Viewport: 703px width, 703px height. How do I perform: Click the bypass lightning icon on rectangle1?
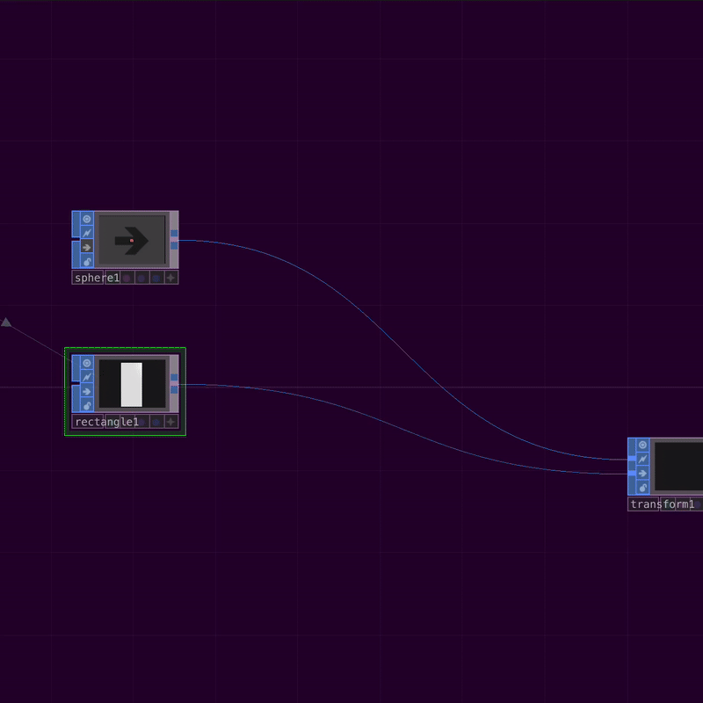tap(87, 376)
